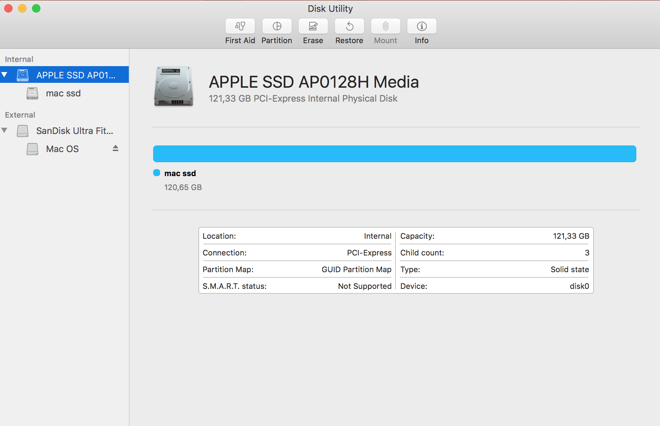
Task: Click the yellow minimize window button
Action: [x=22, y=8]
